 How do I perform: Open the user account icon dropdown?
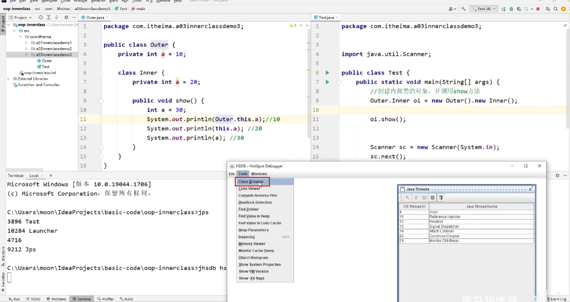(452, 9)
